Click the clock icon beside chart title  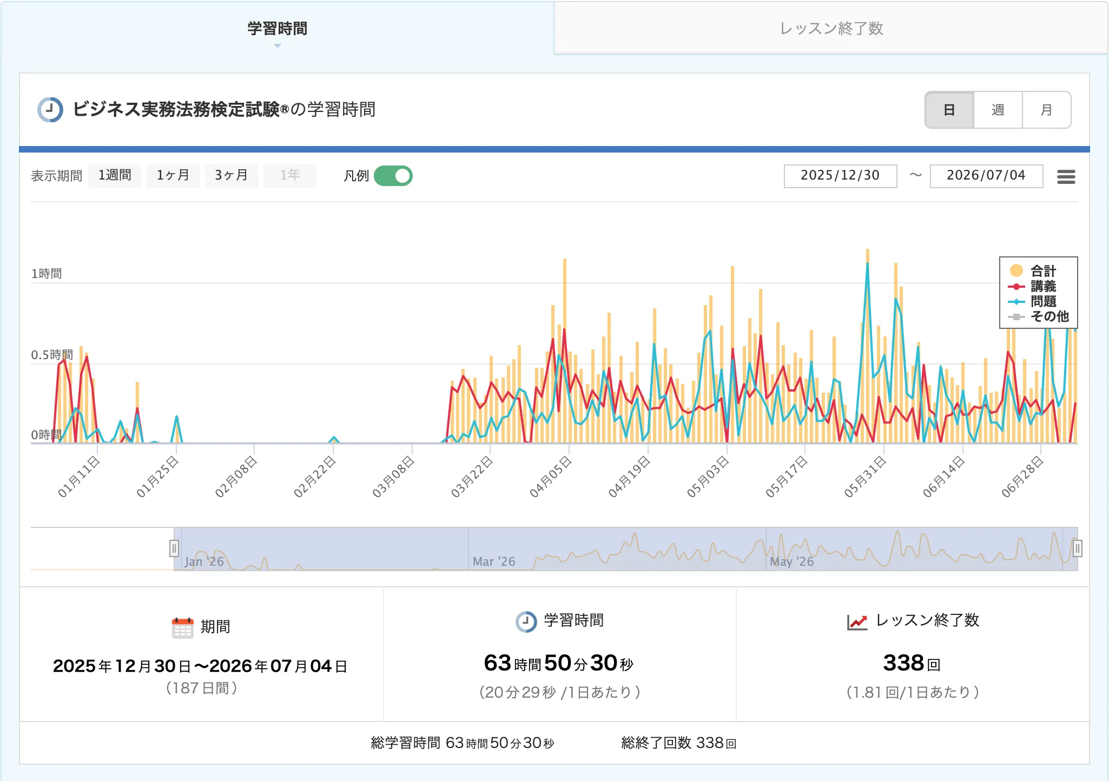coord(50,110)
